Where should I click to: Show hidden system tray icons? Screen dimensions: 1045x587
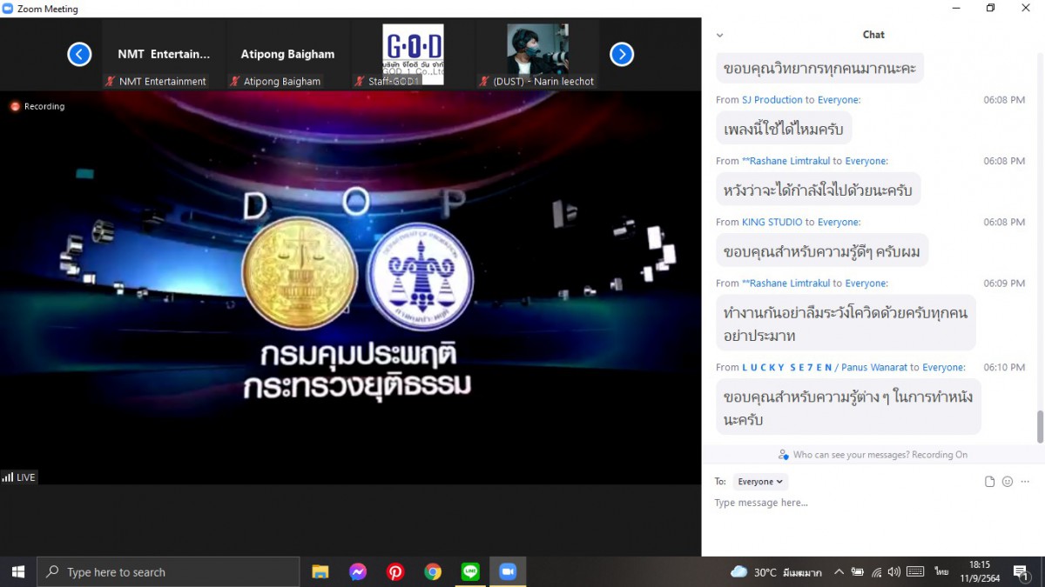coord(839,572)
